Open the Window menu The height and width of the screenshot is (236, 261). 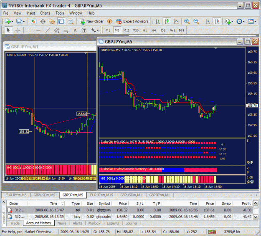pos(76,13)
